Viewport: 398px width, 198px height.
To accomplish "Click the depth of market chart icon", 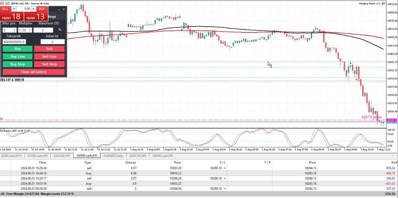I will pos(7,3).
